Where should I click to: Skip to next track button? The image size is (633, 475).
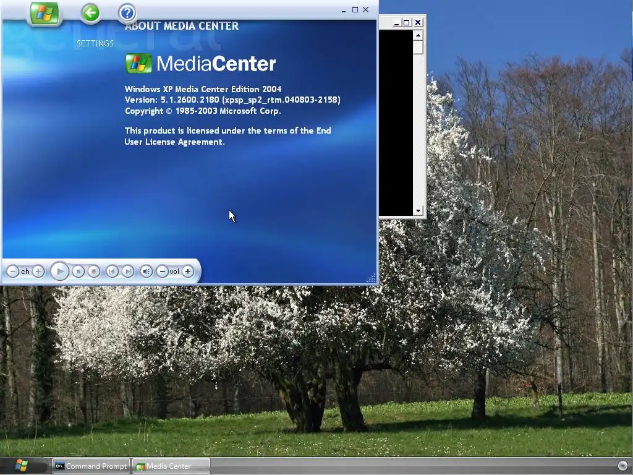pos(128,272)
